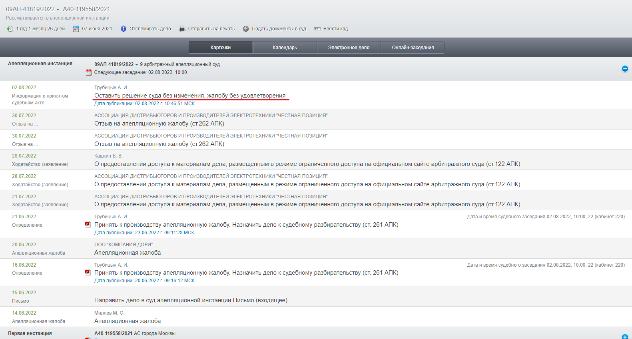Screen dimensions: 632x339
Task: Click the plus icon for Подать документы в суд
Action: [246, 29]
